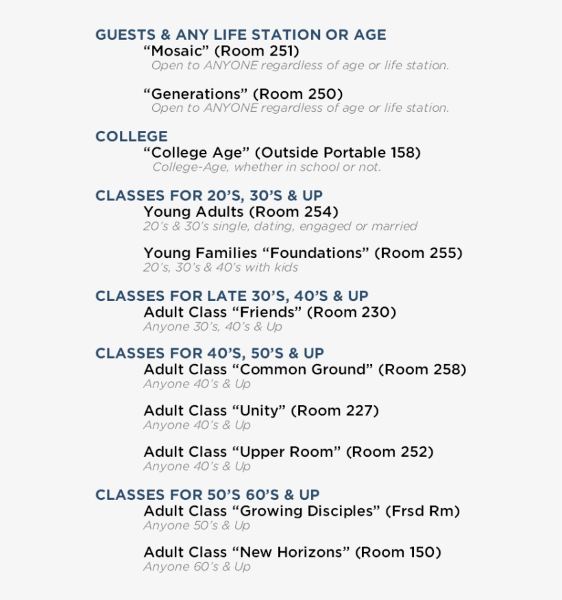Select the "Classes for 50's 60's & Up" heading
Screen dimensions: 562x600
(208, 494)
